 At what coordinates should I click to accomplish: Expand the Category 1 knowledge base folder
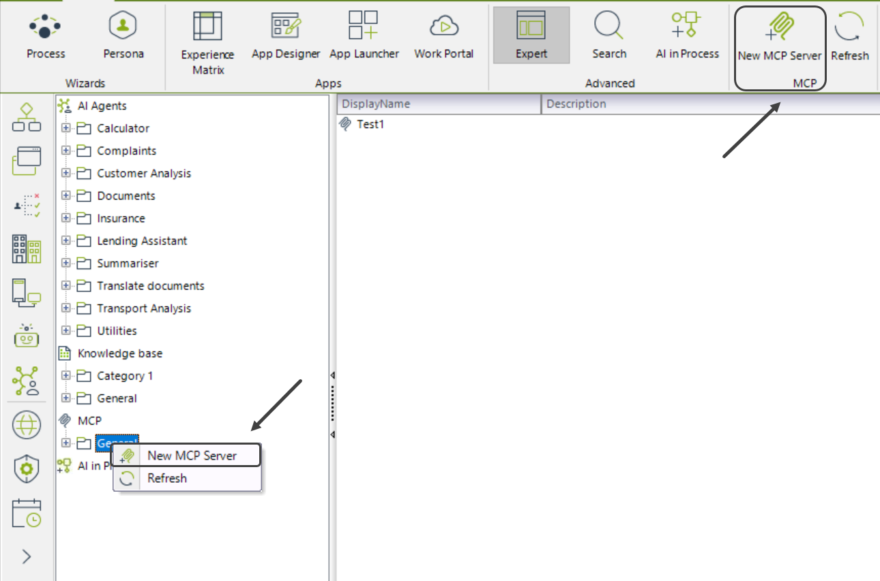coord(66,376)
